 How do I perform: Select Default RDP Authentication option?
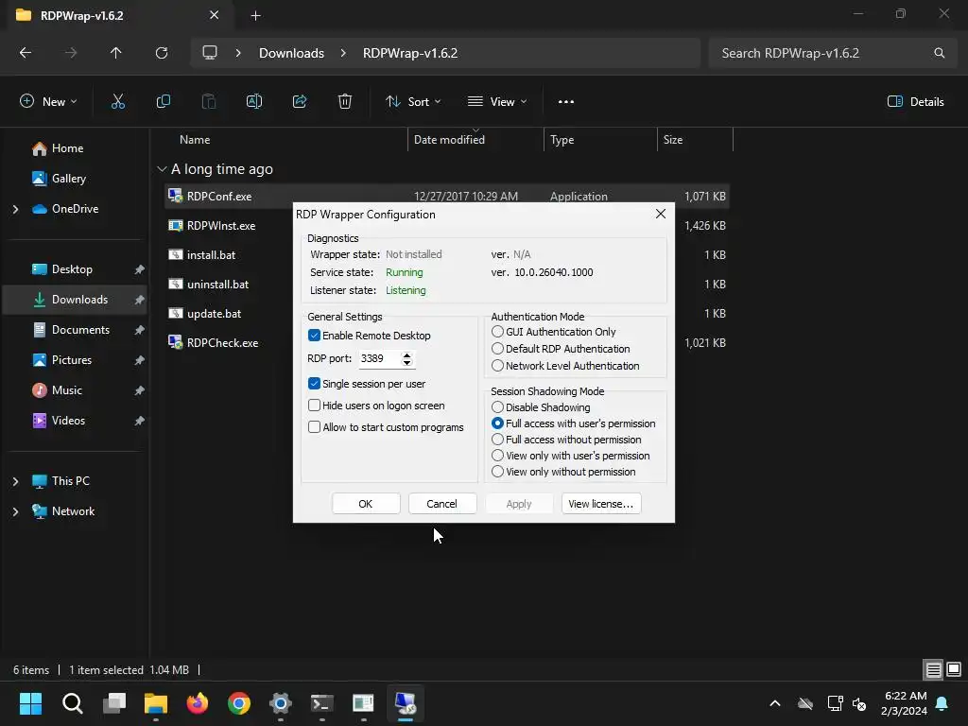[497, 348]
